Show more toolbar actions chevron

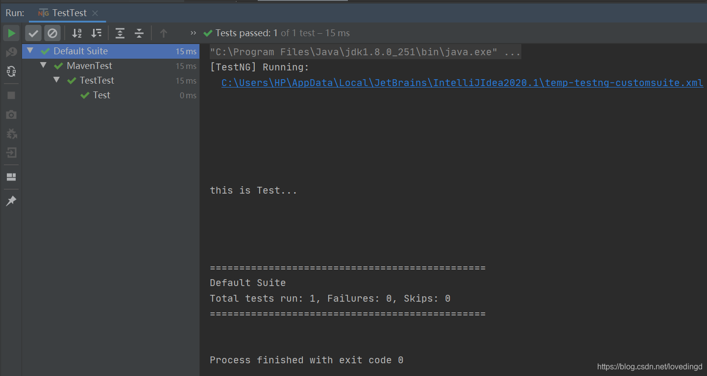click(x=193, y=33)
